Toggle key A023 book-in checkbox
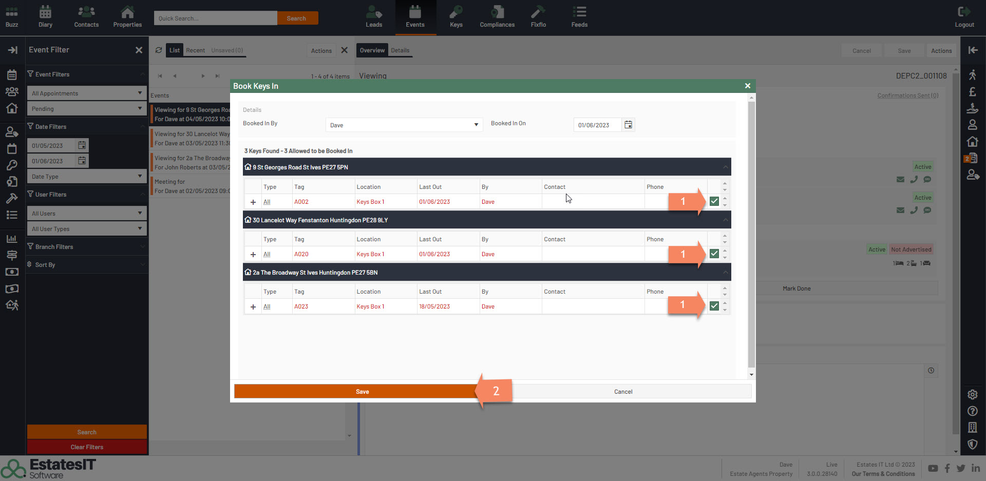The height and width of the screenshot is (481, 986). 714,306
